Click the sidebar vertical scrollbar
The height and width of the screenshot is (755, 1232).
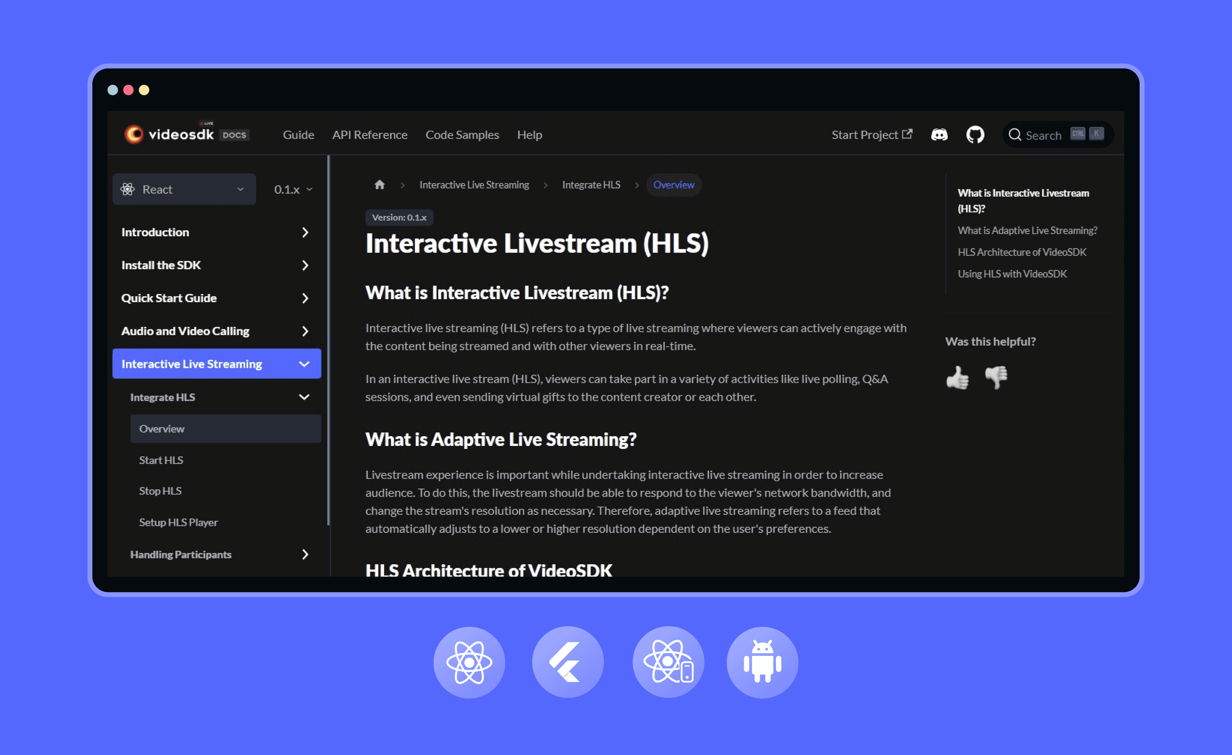(328, 340)
